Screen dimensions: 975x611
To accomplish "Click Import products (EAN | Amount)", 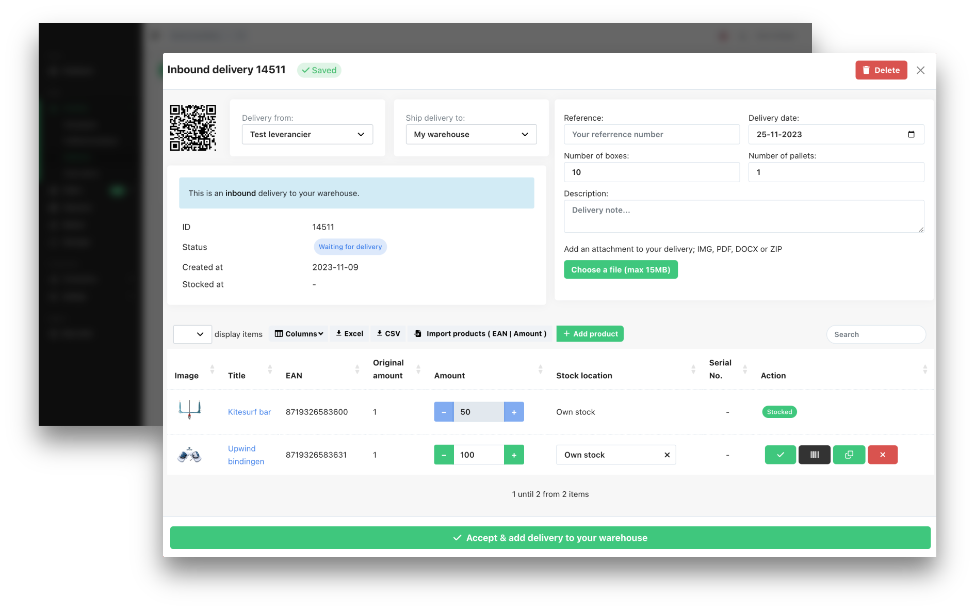I will 480,333.
